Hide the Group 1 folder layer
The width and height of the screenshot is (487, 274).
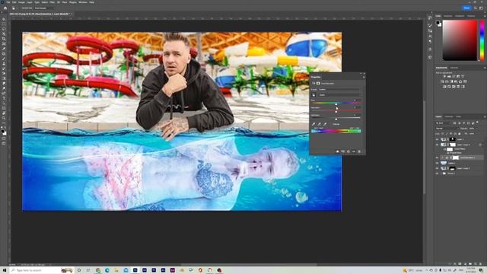click(438, 174)
